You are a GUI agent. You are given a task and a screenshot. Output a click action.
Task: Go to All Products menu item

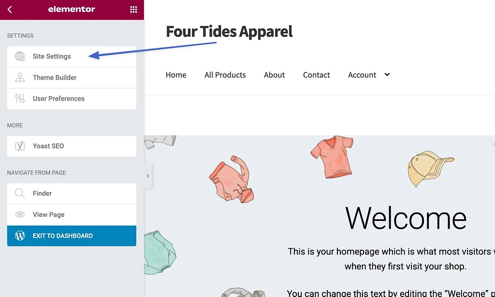[x=225, y=75]
